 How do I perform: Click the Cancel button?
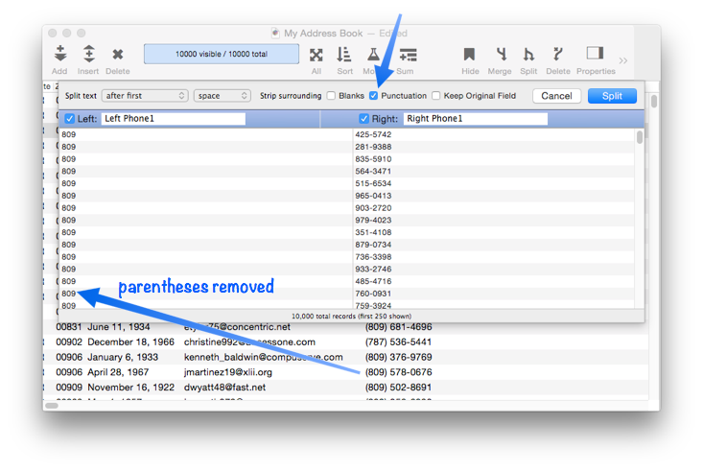click(x=556, y=96)
